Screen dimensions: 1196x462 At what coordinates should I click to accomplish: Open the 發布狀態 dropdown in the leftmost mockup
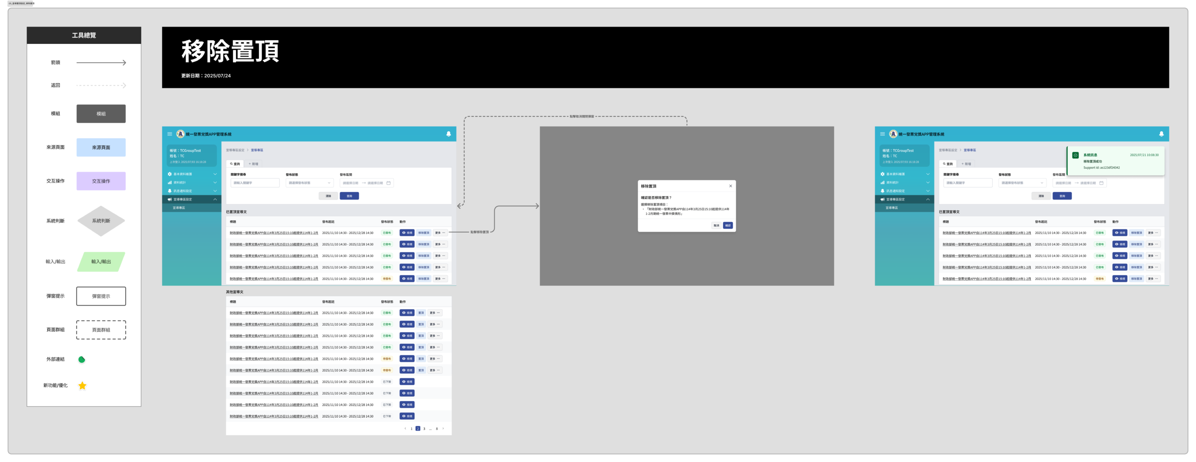[309, 183]
